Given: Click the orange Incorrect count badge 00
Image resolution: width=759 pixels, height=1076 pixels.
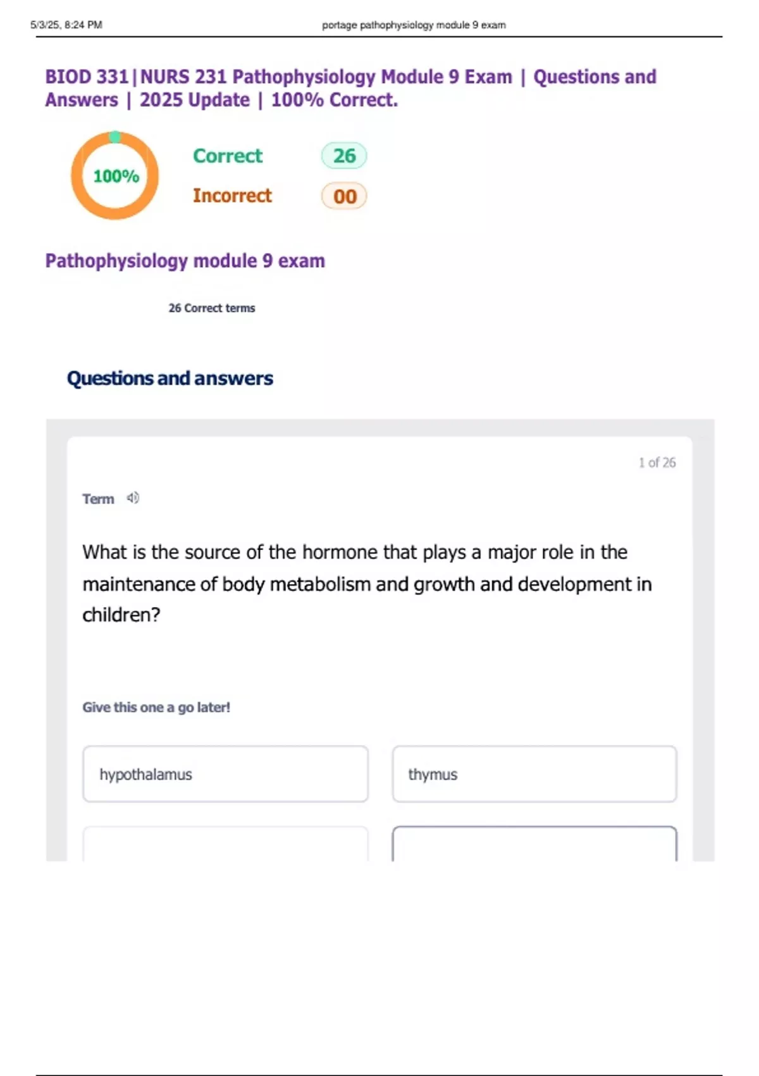Looking at the screenshot, I should point(344,196).
